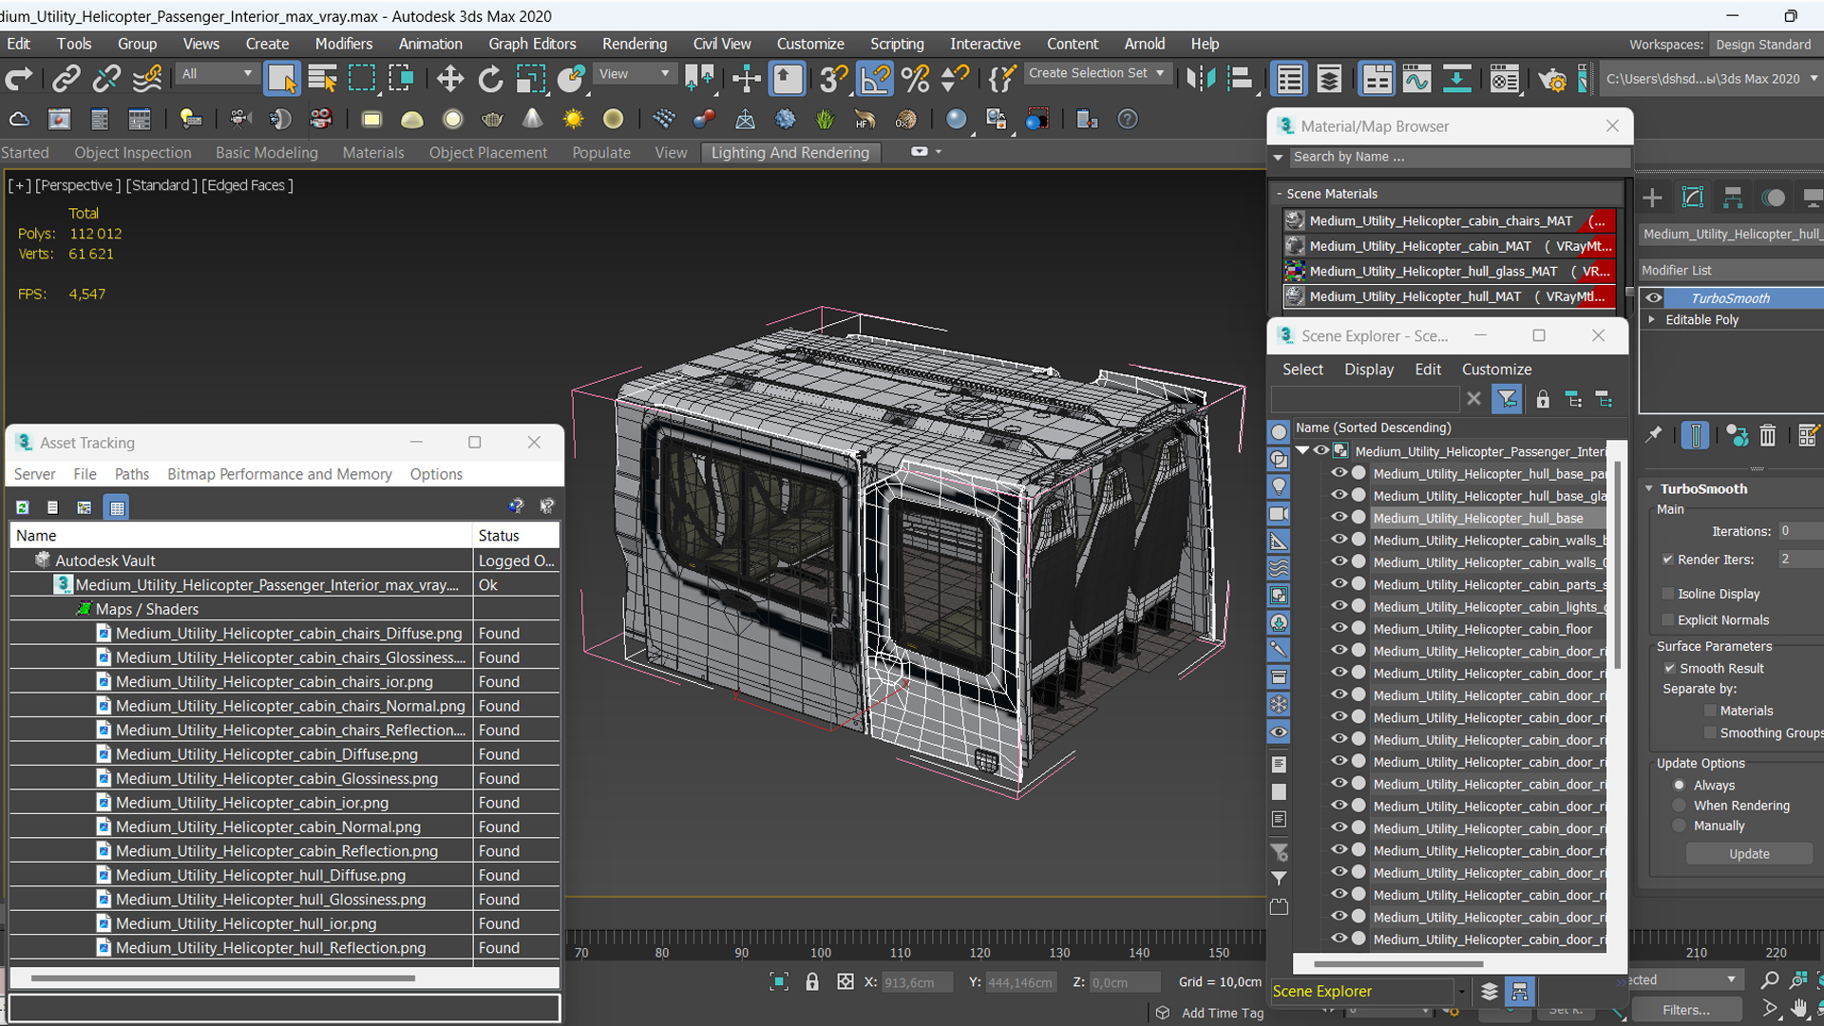Switch to Object Inspection ribbon tab

[133, 152]
